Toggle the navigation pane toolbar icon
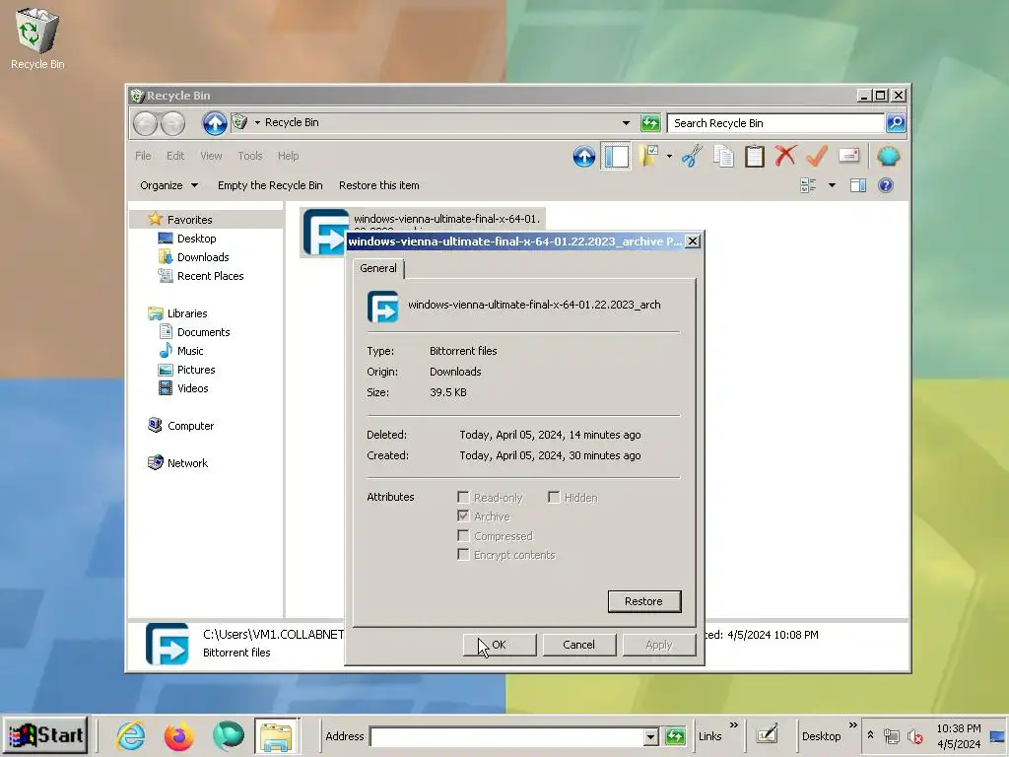Image resolution: width=1009 pixels, height=757 pixels. [616, 156]
